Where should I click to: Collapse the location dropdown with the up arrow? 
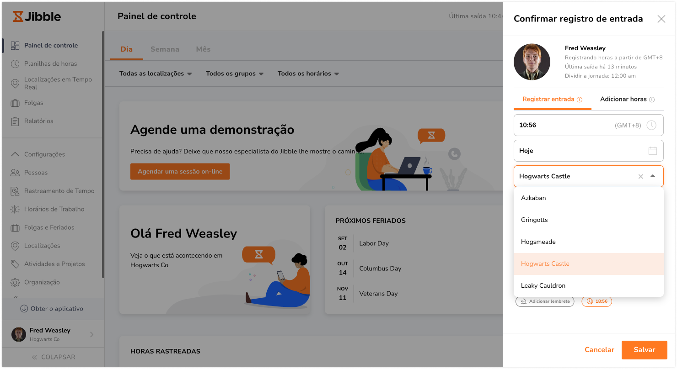653,176
